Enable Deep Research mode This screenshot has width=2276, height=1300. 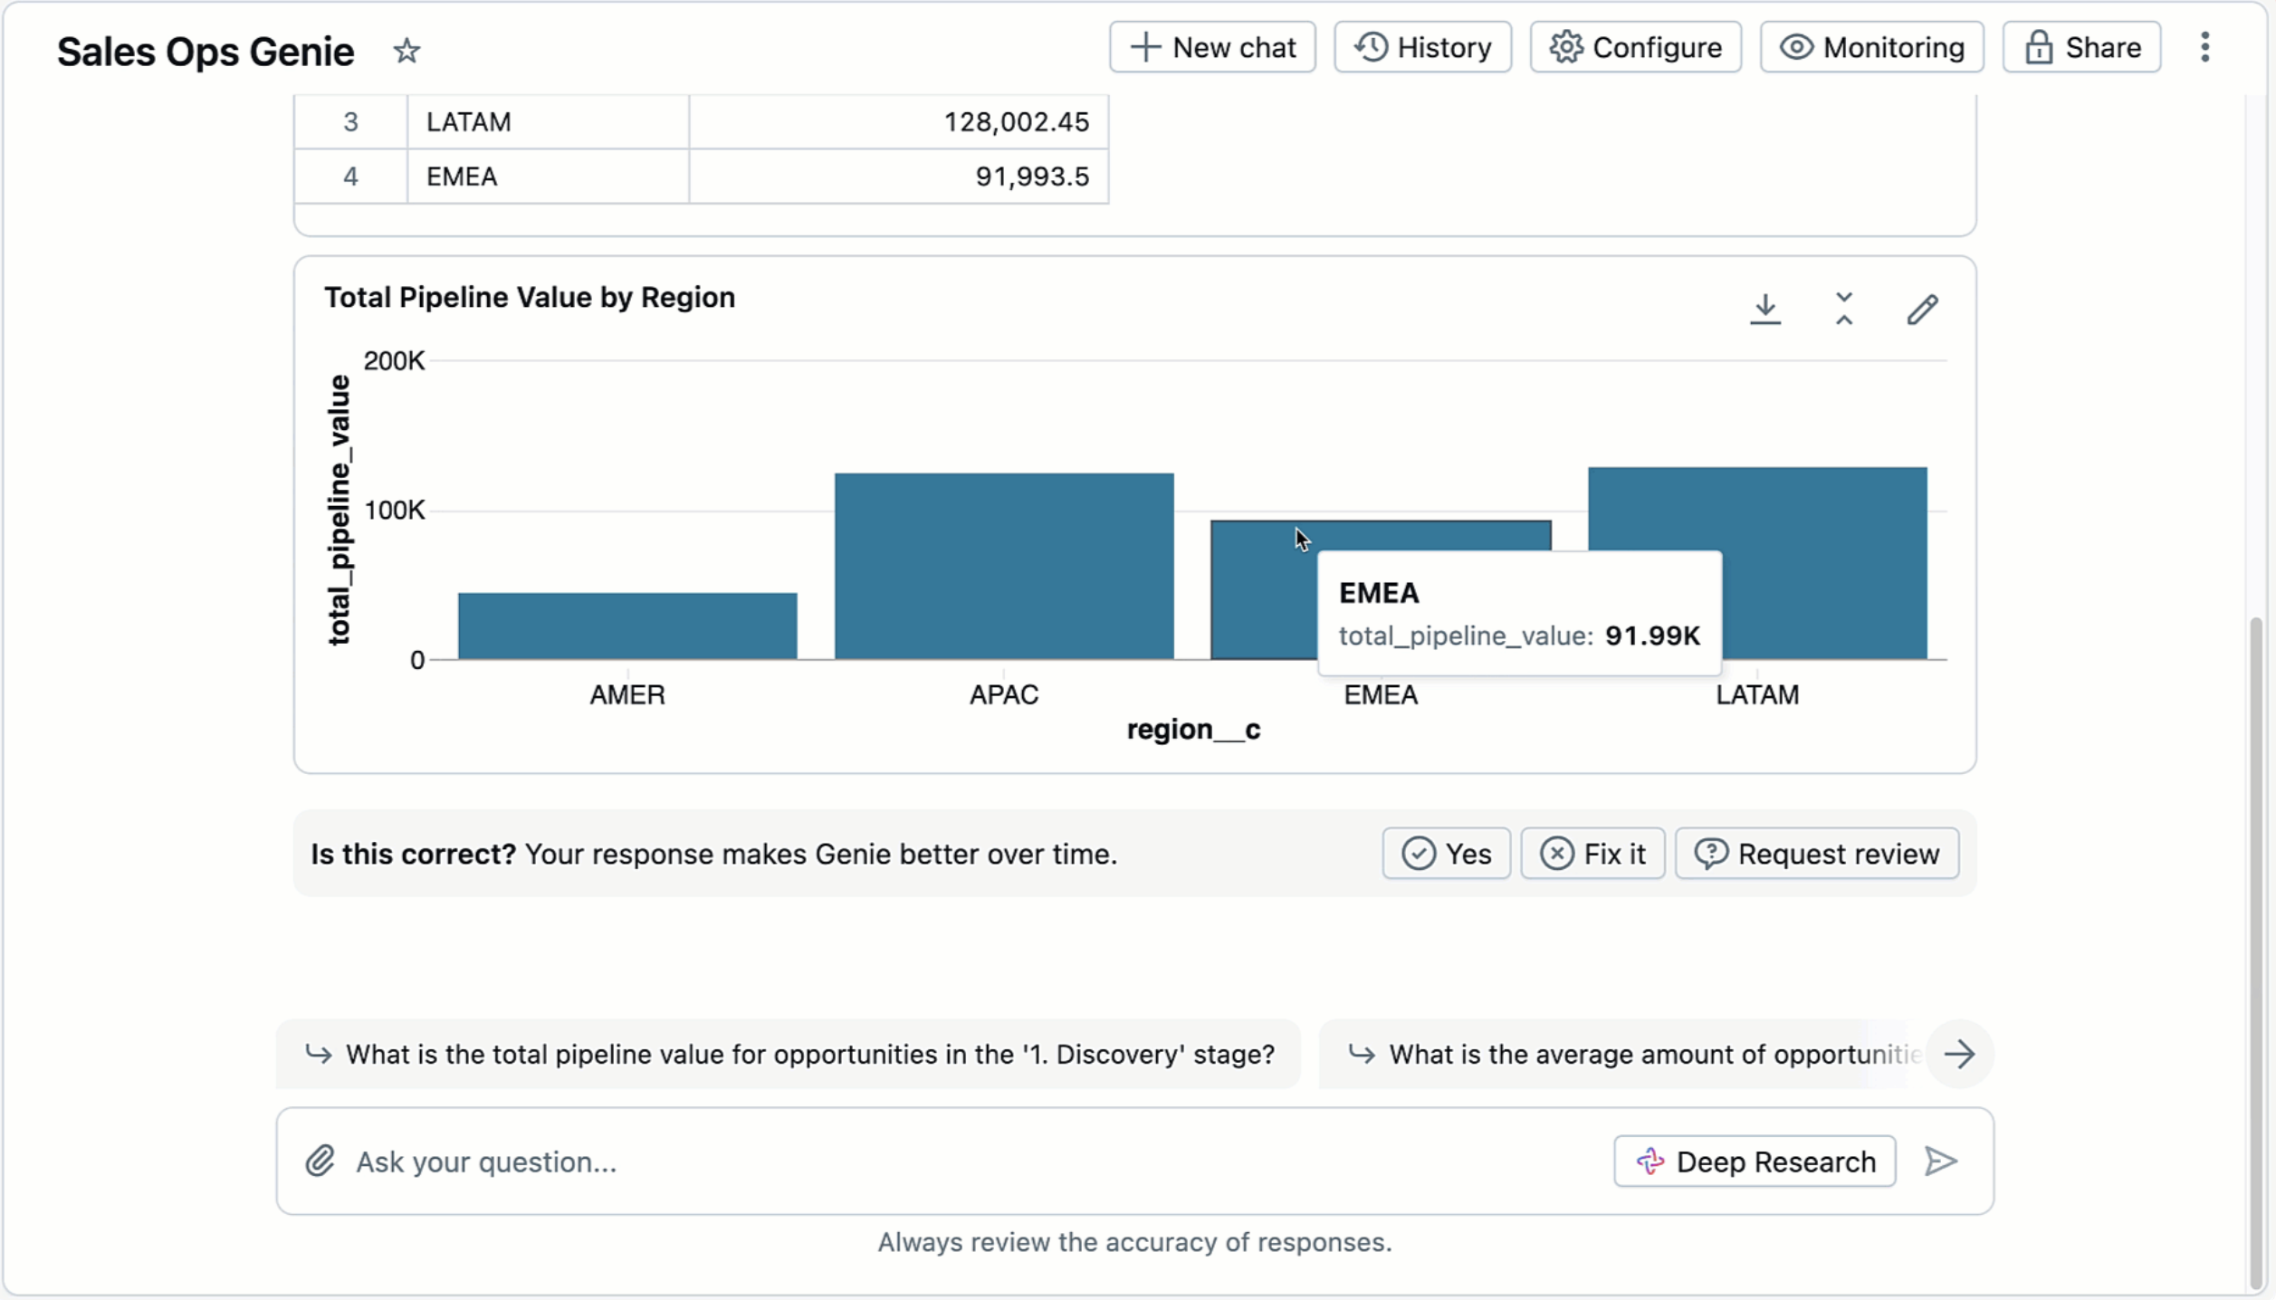pyautogui.click(x=1755, y=1161)
